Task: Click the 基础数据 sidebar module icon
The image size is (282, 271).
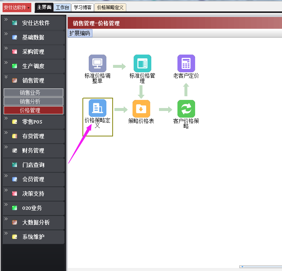Action: (15, 37)
